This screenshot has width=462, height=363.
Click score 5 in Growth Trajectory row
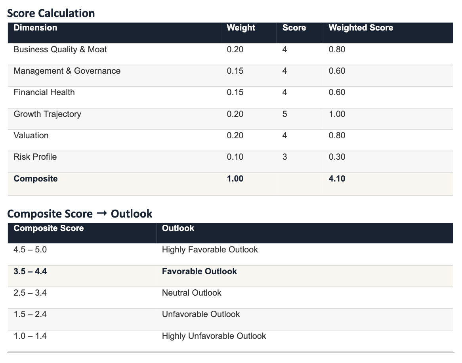point(284,114)
